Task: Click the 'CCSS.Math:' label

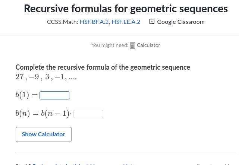Action: click(63, 22)
